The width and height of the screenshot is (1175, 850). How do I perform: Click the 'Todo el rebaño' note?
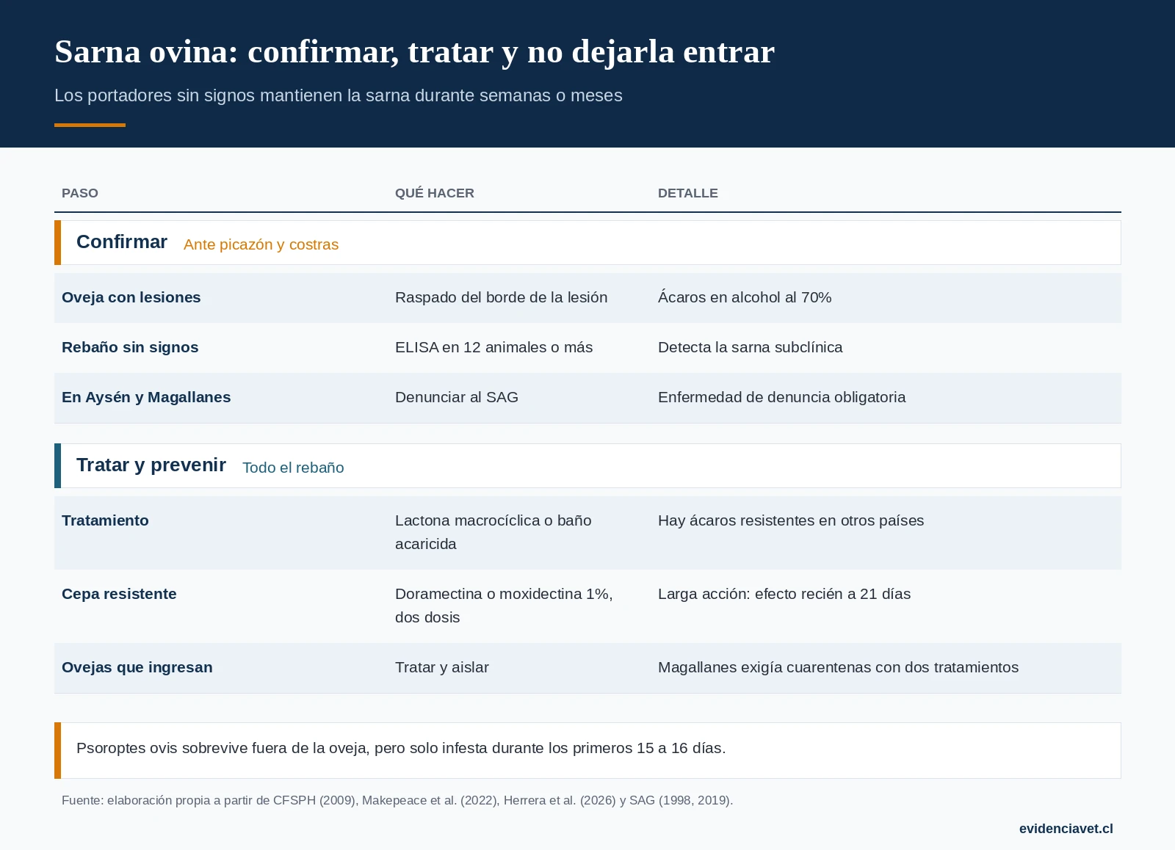tap(293, 468)
